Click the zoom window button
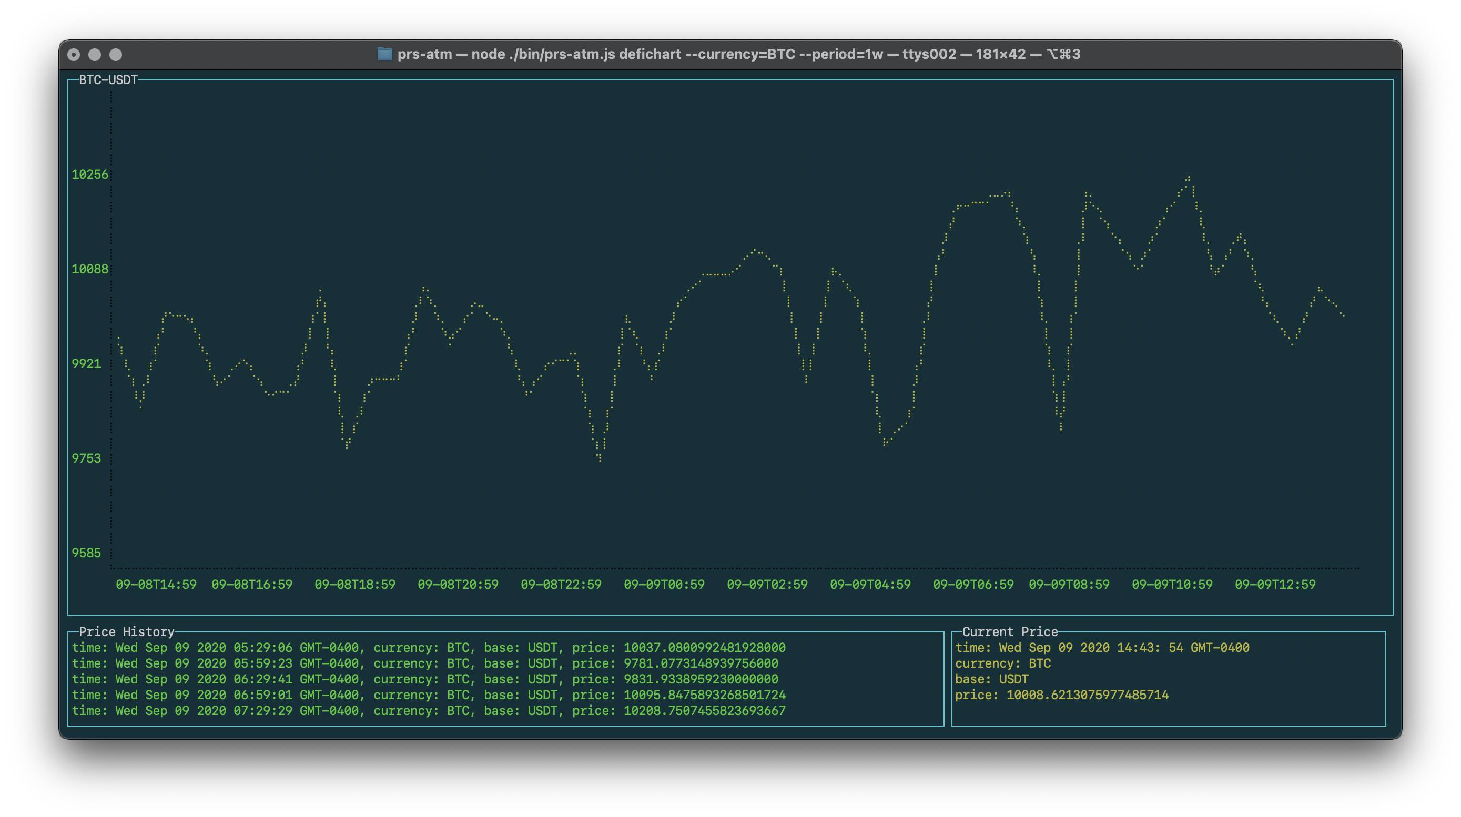The height and width of the screenshot is (817, 1461). click(116, 55)
